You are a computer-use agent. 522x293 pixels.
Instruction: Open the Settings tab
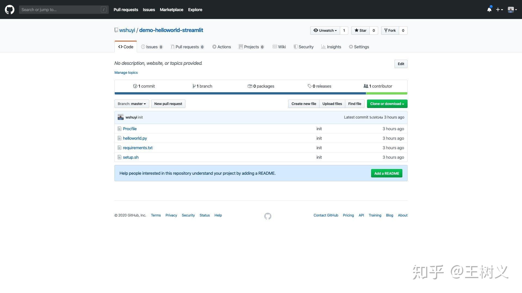[359, 47]
